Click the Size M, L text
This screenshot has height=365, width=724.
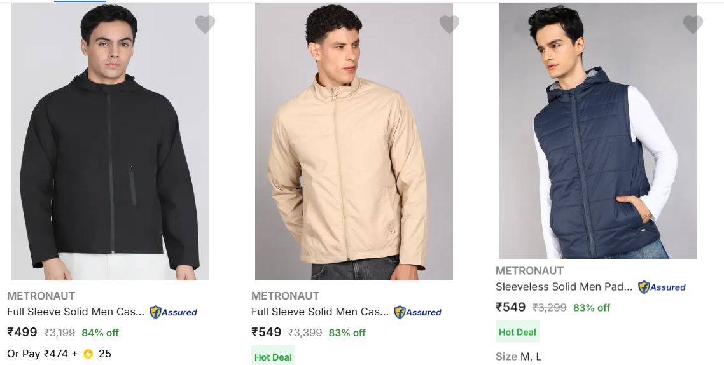(x=519, y=356)
